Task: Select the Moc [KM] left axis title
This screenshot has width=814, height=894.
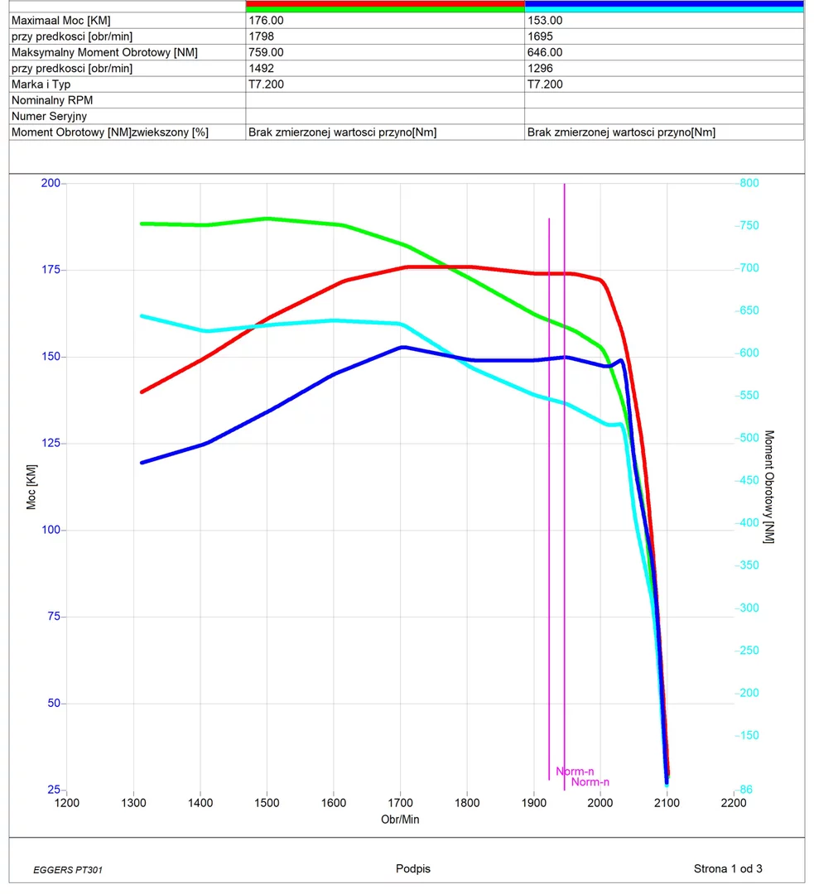Action: 31,486
